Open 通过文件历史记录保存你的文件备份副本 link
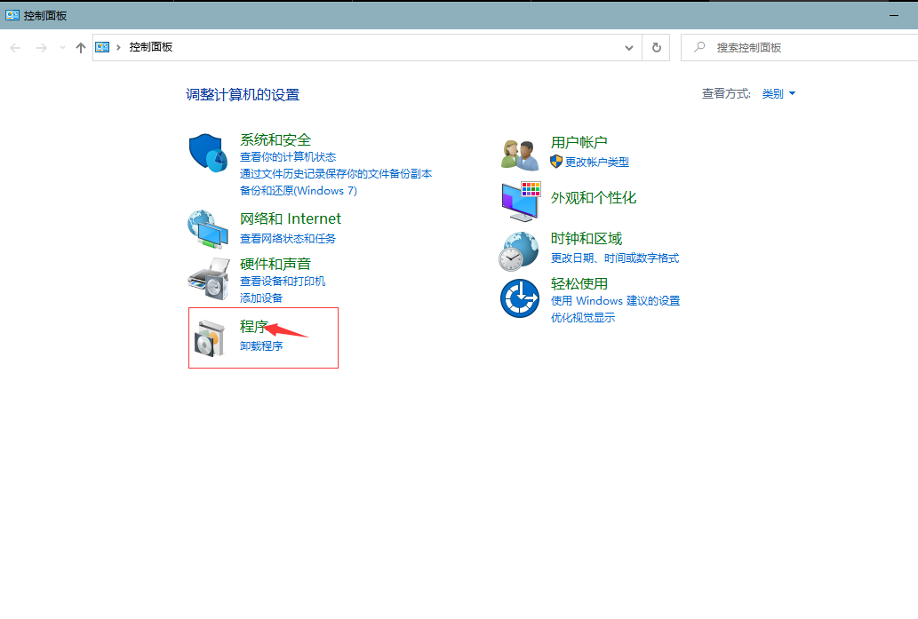Viewport: 918px width, 619px height. pos(336,174)
